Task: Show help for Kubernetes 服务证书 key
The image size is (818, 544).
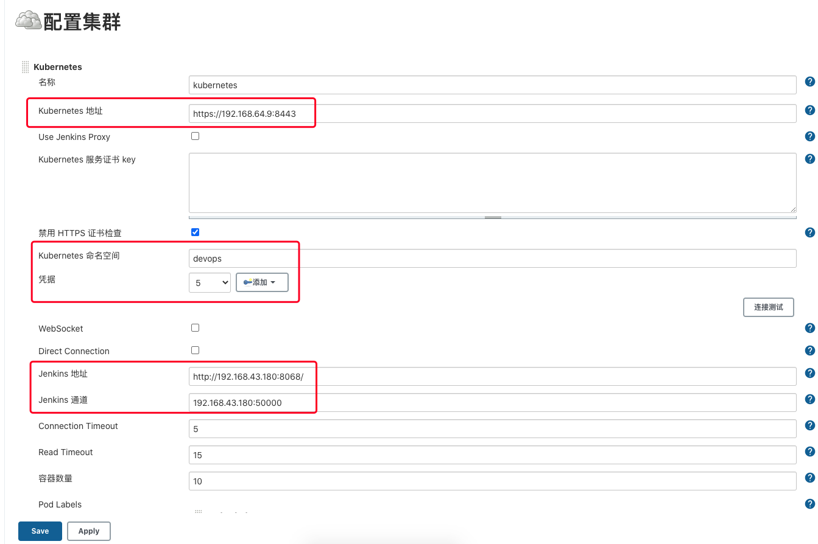Action: coord(809,159)
